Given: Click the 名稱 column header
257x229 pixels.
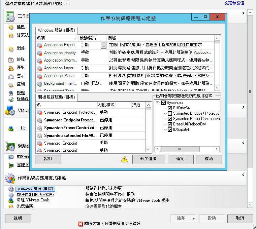Looking at the screenshot, I should click(56, 38).
